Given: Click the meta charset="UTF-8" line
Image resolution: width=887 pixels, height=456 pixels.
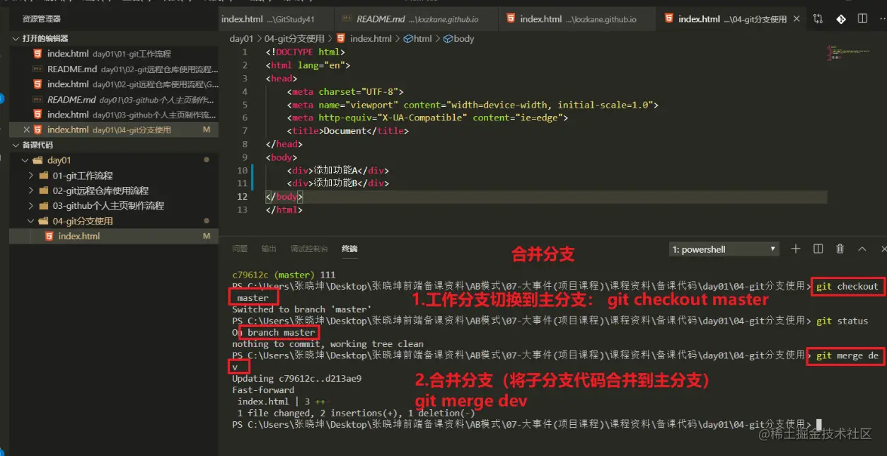Looking at the screenshot, I should click(345, 92).
